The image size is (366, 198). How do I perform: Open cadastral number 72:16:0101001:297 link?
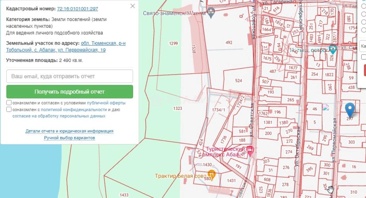click(77, 9)
